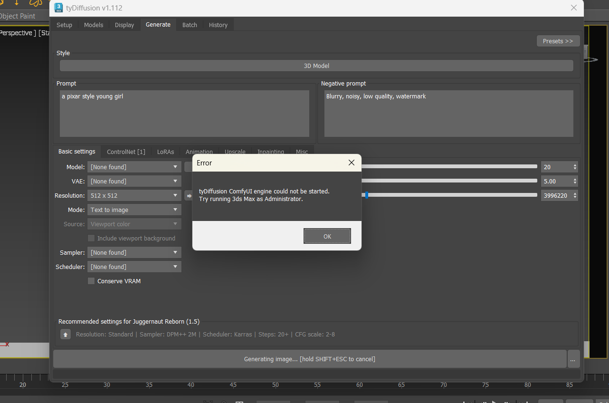Viewport: 609px width, 403px height.
Task: Click the ellipsis button next to Generating image
Action: click(x=572, y=360)
